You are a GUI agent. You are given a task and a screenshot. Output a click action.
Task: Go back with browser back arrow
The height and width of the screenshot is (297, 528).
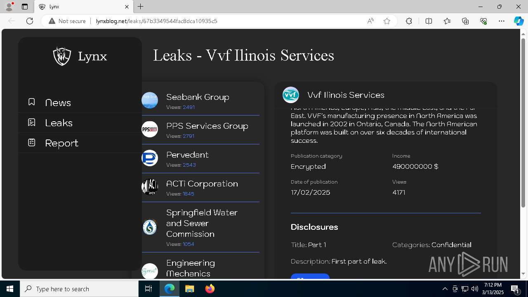click(12, 21)
